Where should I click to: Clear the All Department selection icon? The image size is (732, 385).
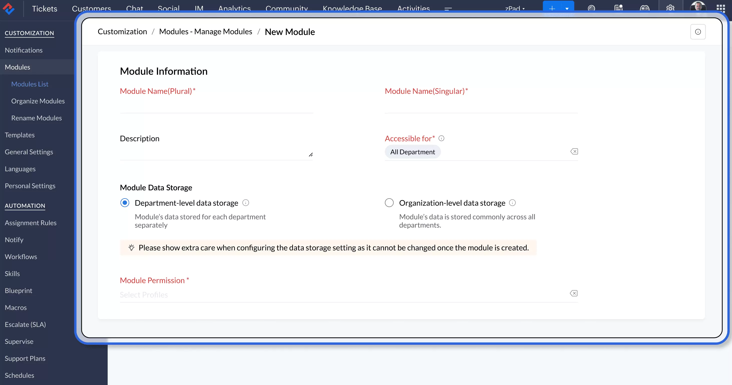574,151
